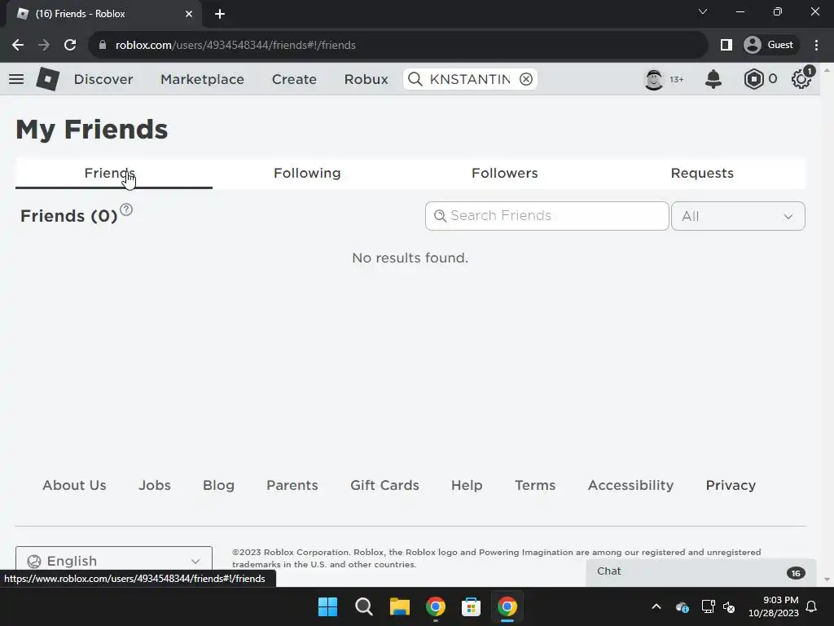
Task: Open the Privacy footer link
Action: coord(731,486)
